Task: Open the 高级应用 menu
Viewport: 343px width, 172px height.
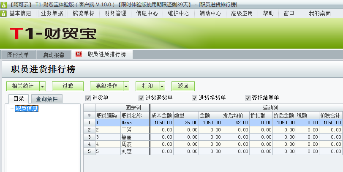Action: (x=242, y=14)
